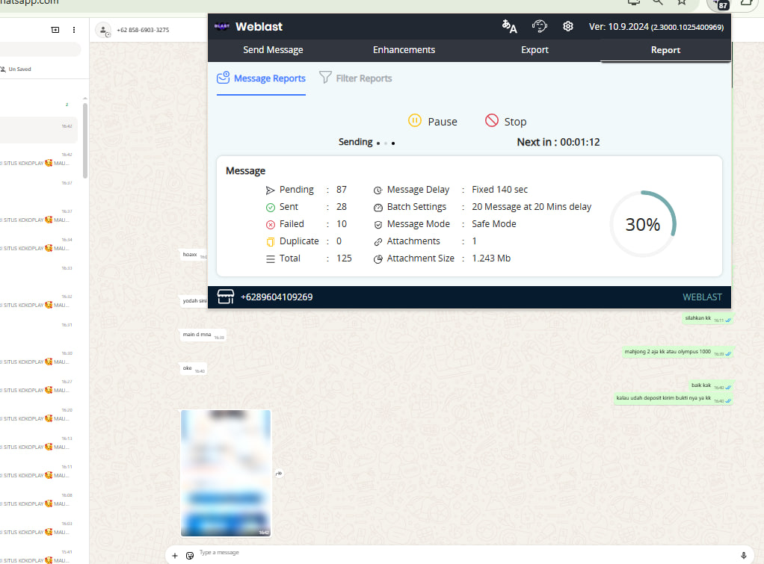Click the Batch Settings icon
Image resolution: width=764 pixels, height=564 pixels.
[x=378, y=208]
